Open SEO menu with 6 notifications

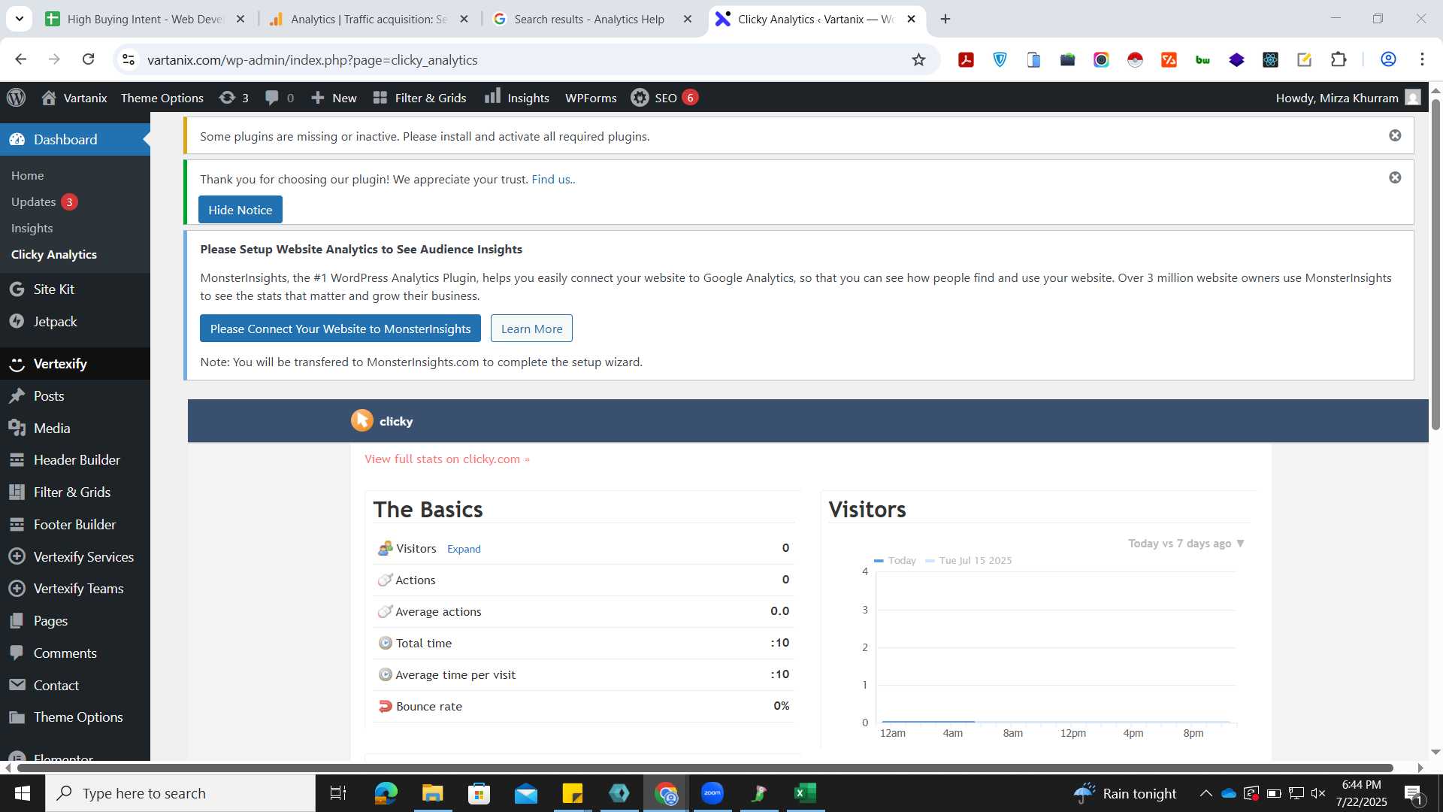664,98
